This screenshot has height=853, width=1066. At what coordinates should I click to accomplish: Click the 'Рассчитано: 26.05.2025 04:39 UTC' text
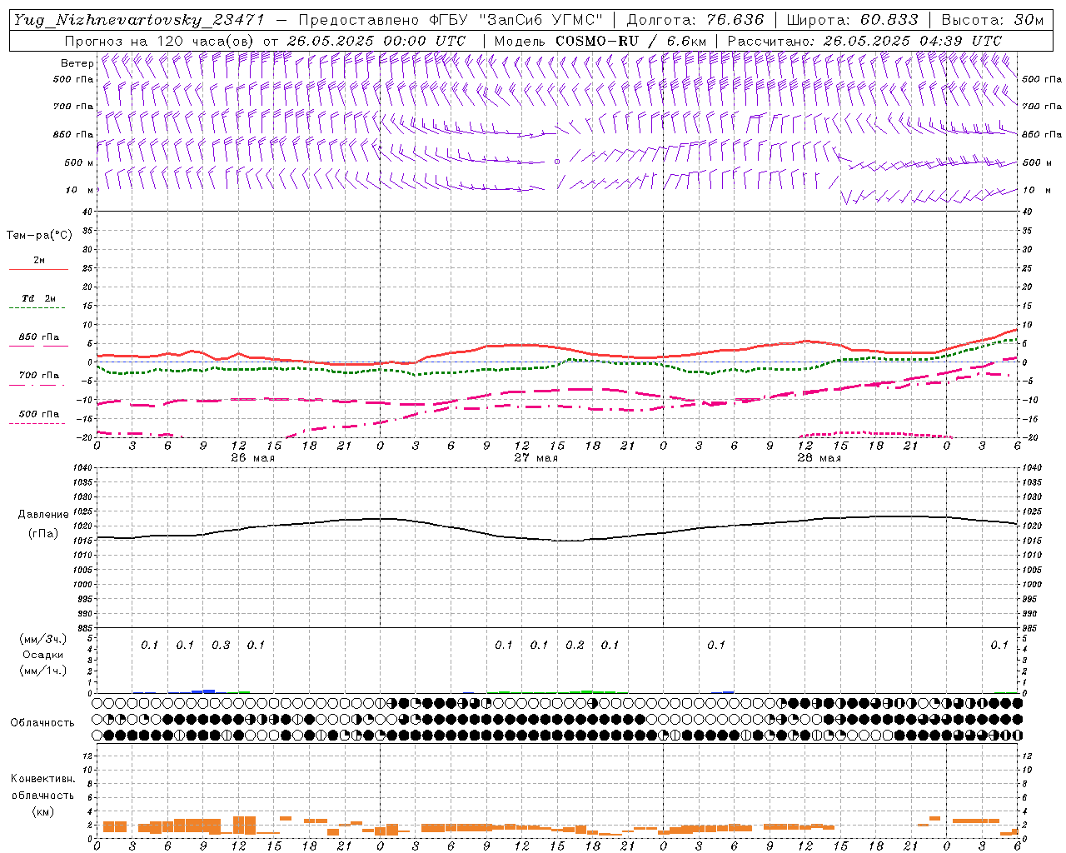pyautogui.click(x=864, y=41)
